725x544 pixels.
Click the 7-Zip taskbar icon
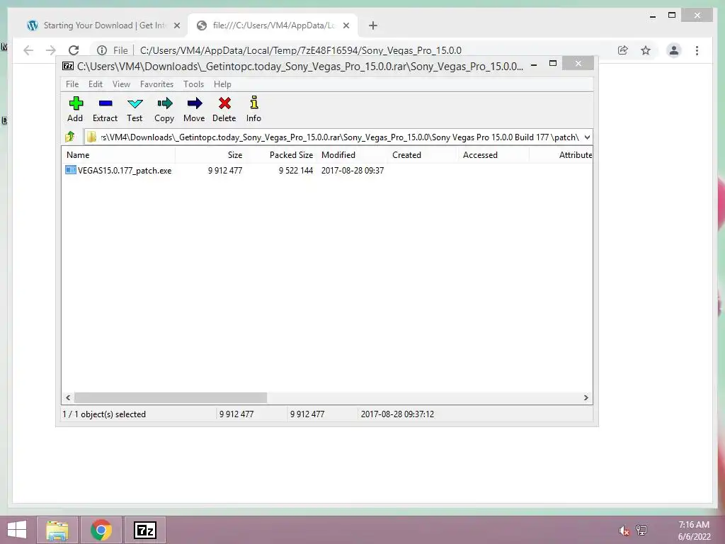(x=144, y=530)
